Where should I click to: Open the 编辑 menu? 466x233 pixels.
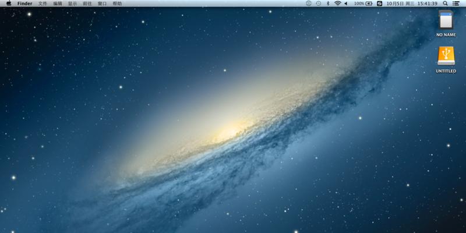point(58,3)
